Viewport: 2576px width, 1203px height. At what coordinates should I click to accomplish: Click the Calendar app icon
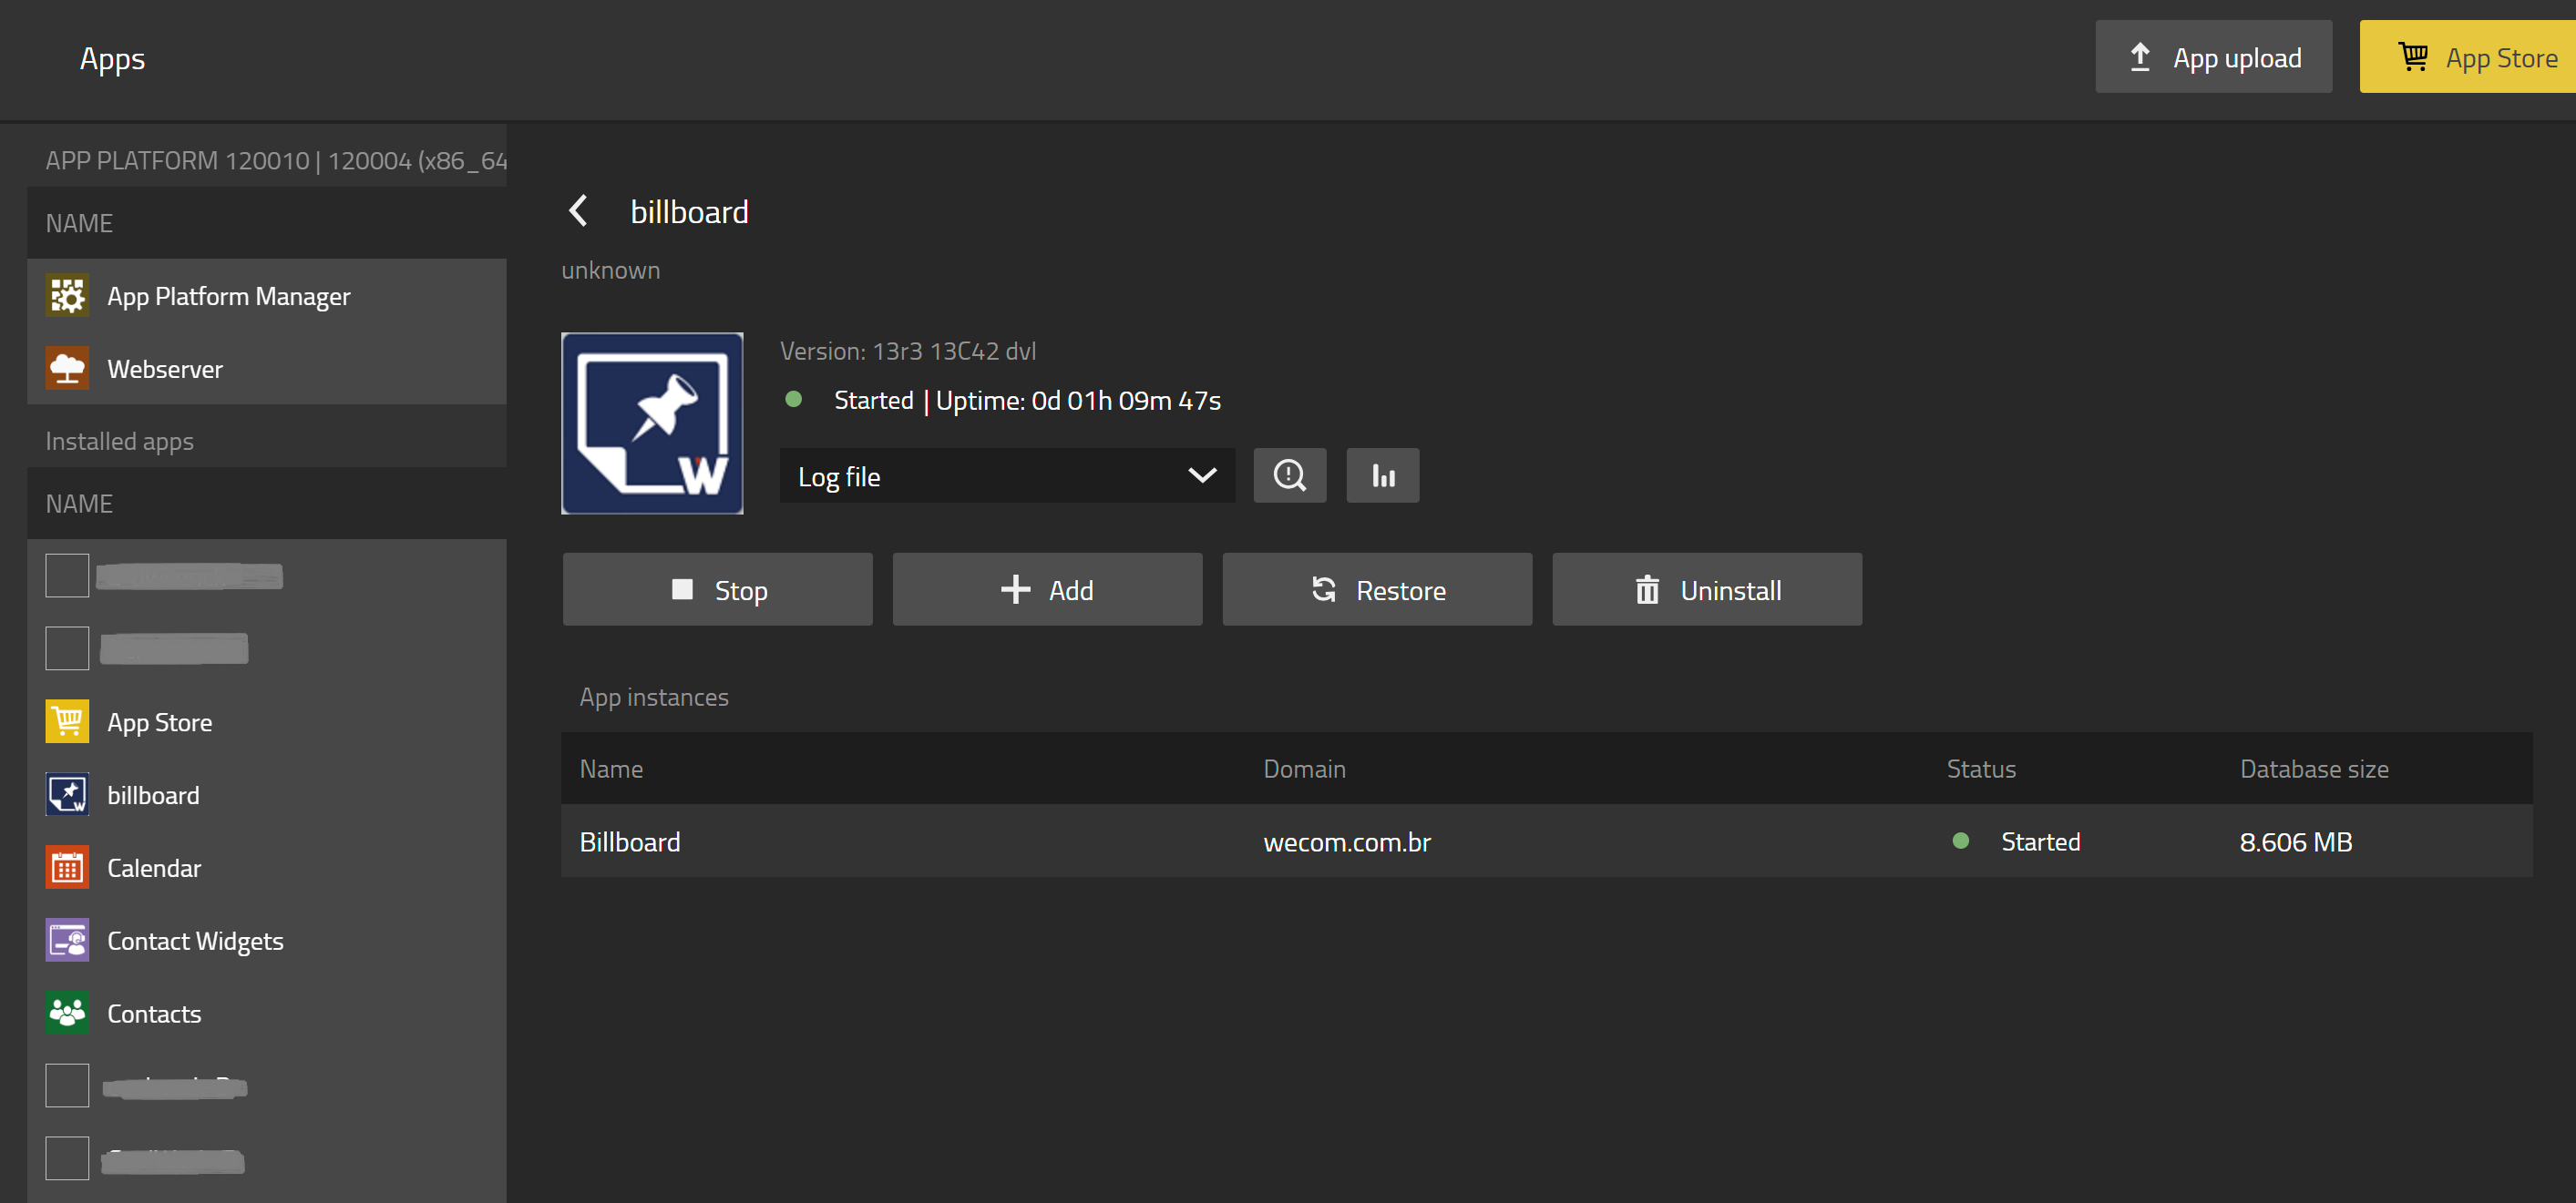(x=67, y=867)
